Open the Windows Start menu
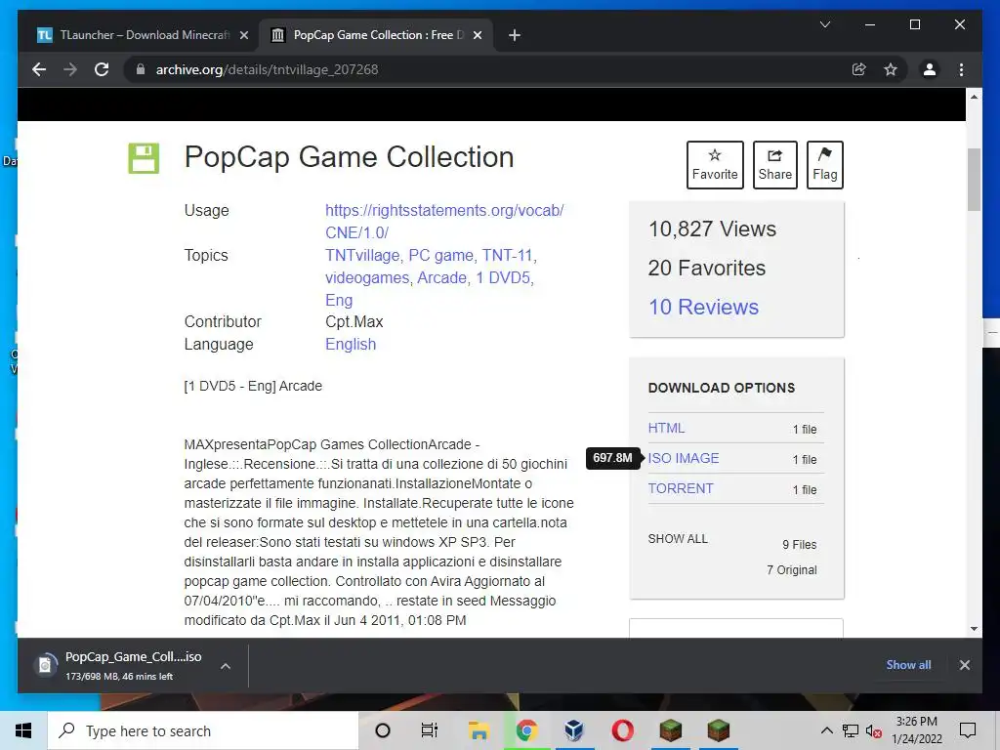The image size is (1000, 750). pos(23,730)
